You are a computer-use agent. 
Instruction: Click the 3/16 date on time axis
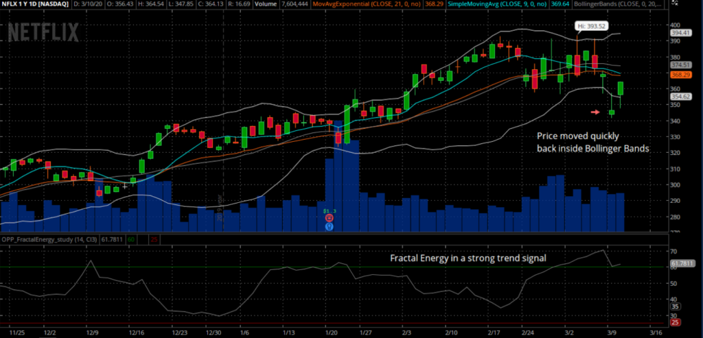[x=656, y=333]
